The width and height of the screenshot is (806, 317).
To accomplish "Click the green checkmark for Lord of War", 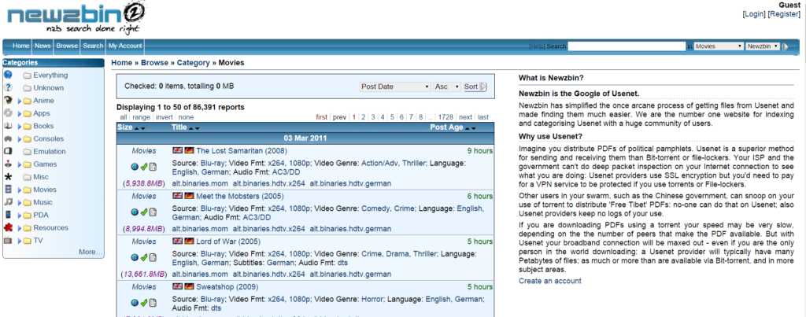I will pyautogui.click(x=144, y=257).
